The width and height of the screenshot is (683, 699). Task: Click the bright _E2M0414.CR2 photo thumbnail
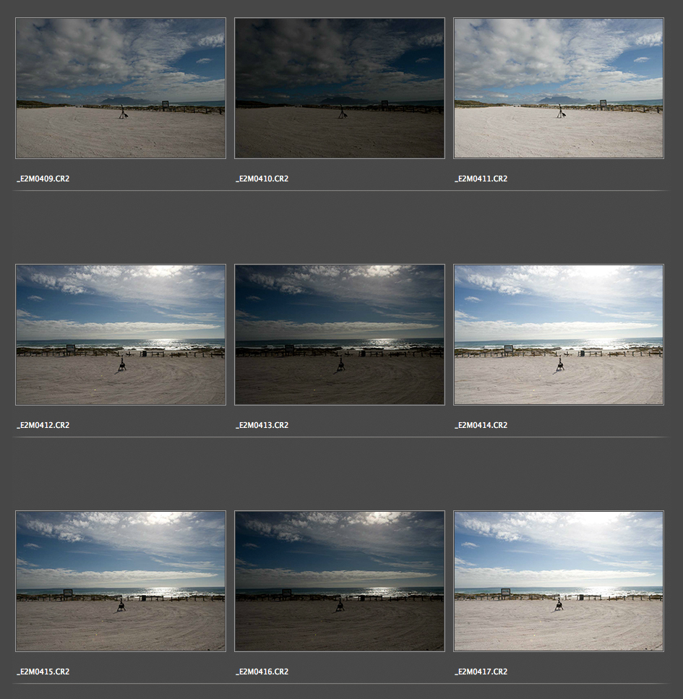click(558, 335)
